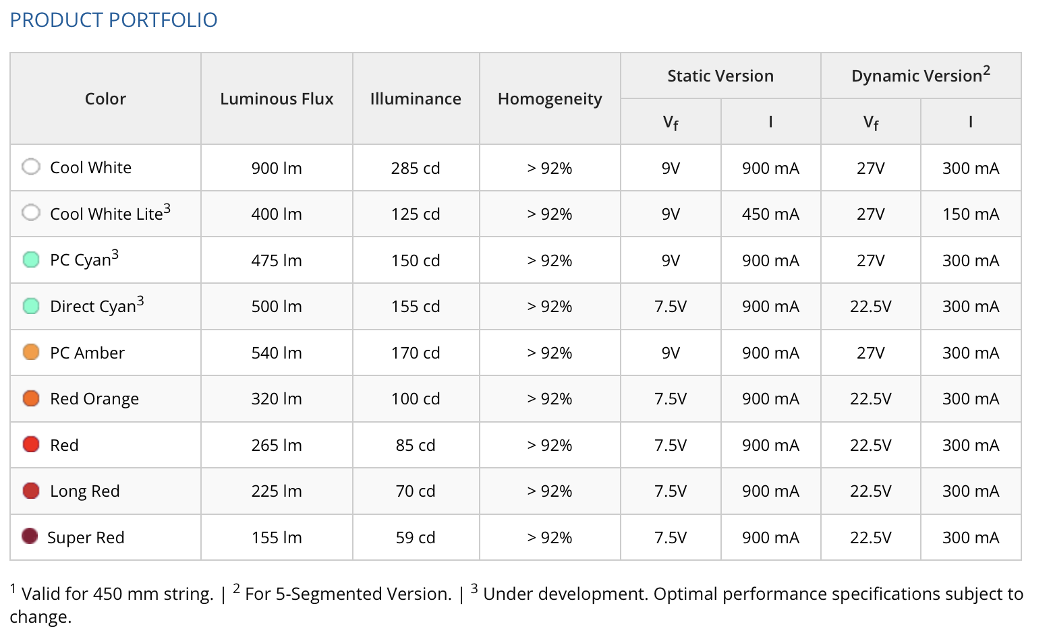Click the Homogeneity column header
This screenshot has height=643, width=1051.
tap(550, 98)
